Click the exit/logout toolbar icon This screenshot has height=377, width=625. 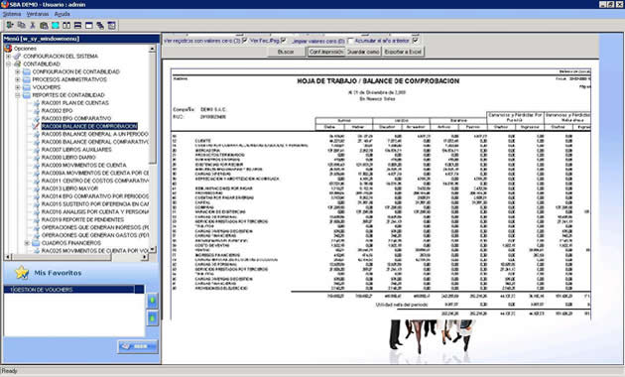coord(10,25)
